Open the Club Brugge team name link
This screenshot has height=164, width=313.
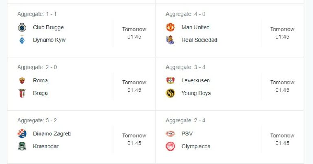pos(48,27)
